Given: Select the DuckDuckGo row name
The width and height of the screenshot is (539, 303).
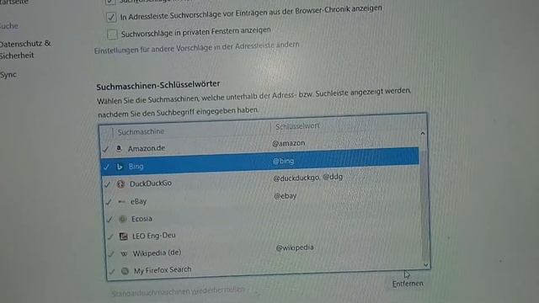Looking at the screenshot, I should 151,183.
